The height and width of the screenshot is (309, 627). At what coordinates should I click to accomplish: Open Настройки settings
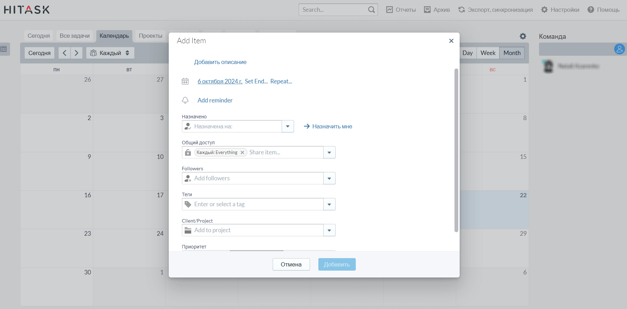(560, 10)
